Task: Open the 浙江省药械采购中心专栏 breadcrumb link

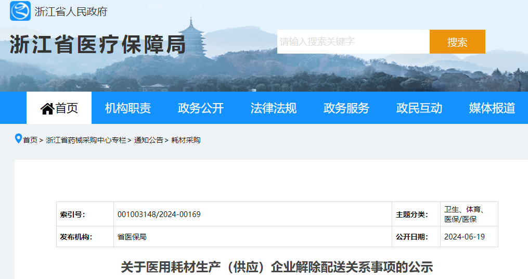Action: (86, 140)
